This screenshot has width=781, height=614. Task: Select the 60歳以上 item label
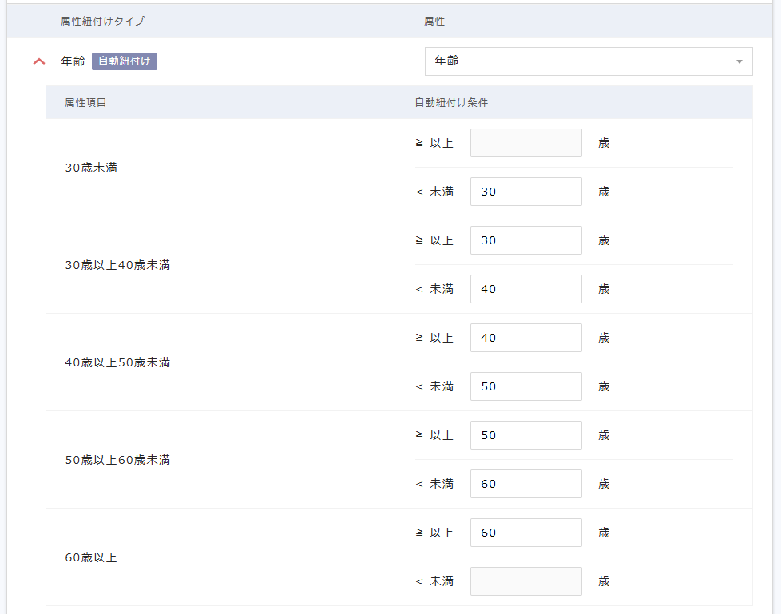91,557
